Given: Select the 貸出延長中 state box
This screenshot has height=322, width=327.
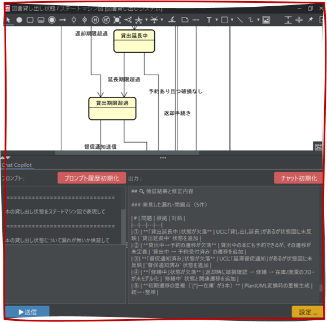Looking at the screenshot, I should tap(134, 41).
